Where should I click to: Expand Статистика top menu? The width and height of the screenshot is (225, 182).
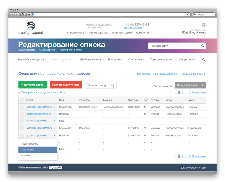136,60
